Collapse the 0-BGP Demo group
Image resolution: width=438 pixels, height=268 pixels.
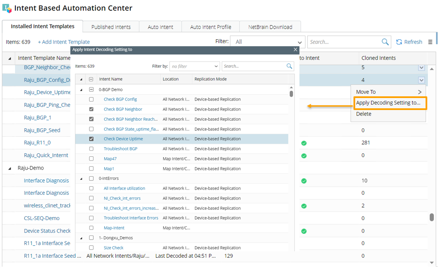pos(81,90)
